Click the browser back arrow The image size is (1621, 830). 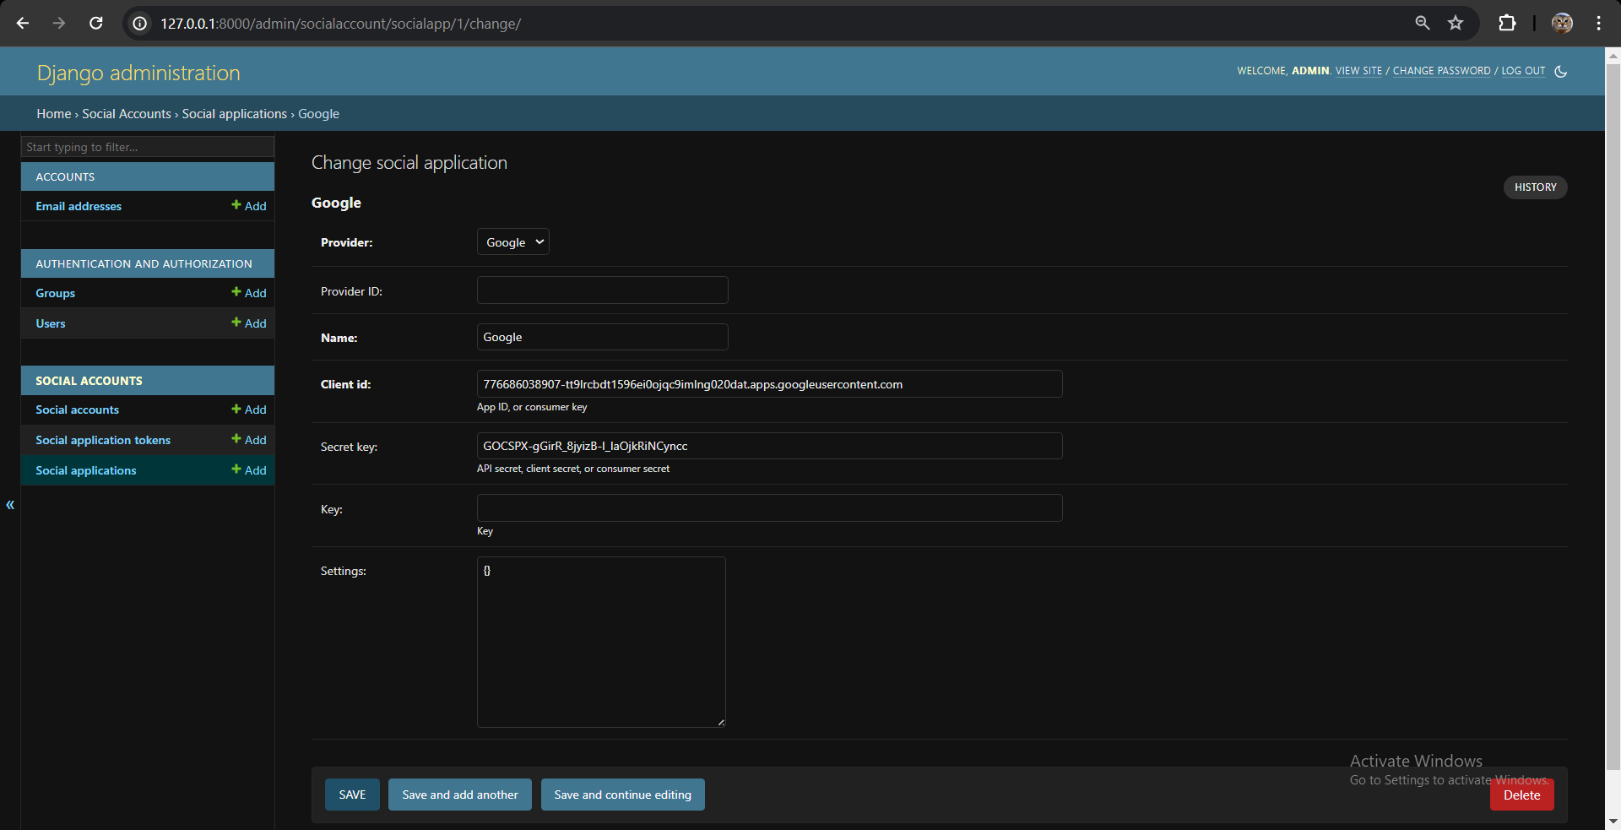pos(23,23)
